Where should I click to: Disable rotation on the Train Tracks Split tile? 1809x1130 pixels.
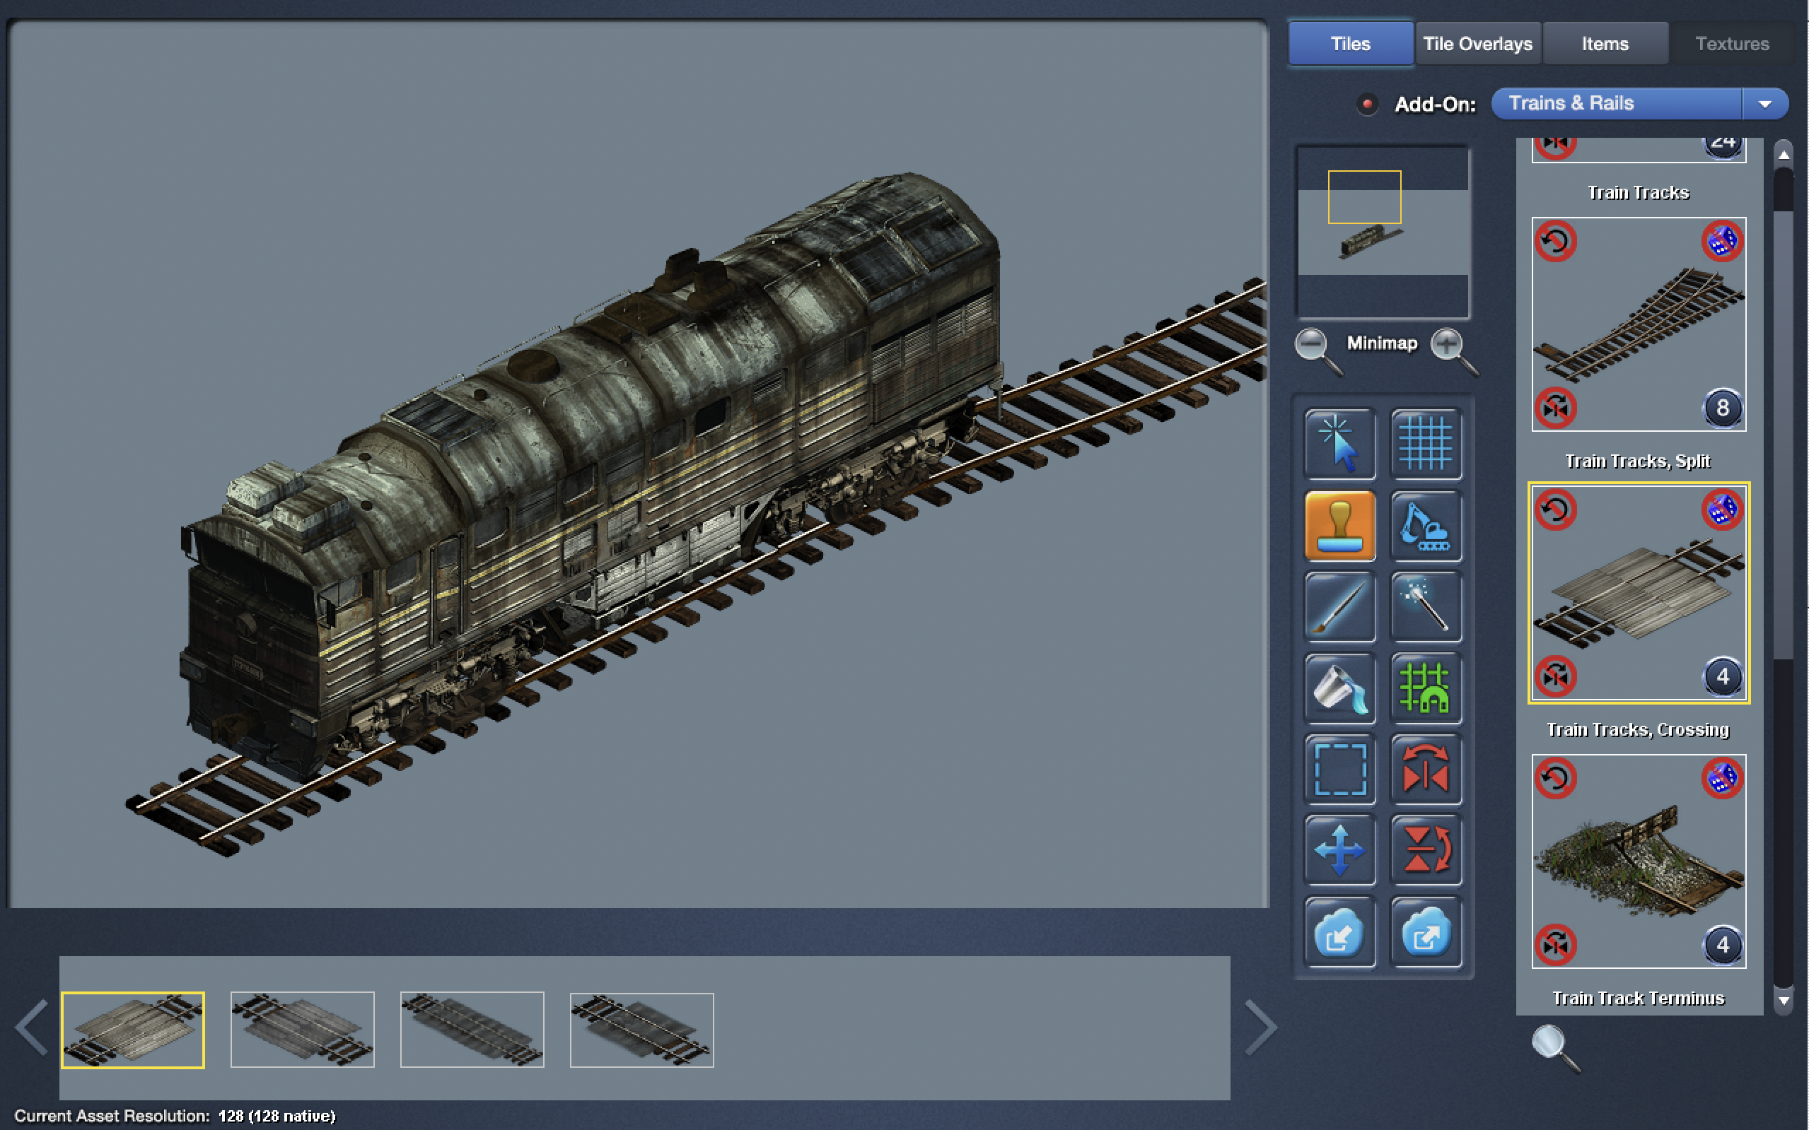[1557, 510]
